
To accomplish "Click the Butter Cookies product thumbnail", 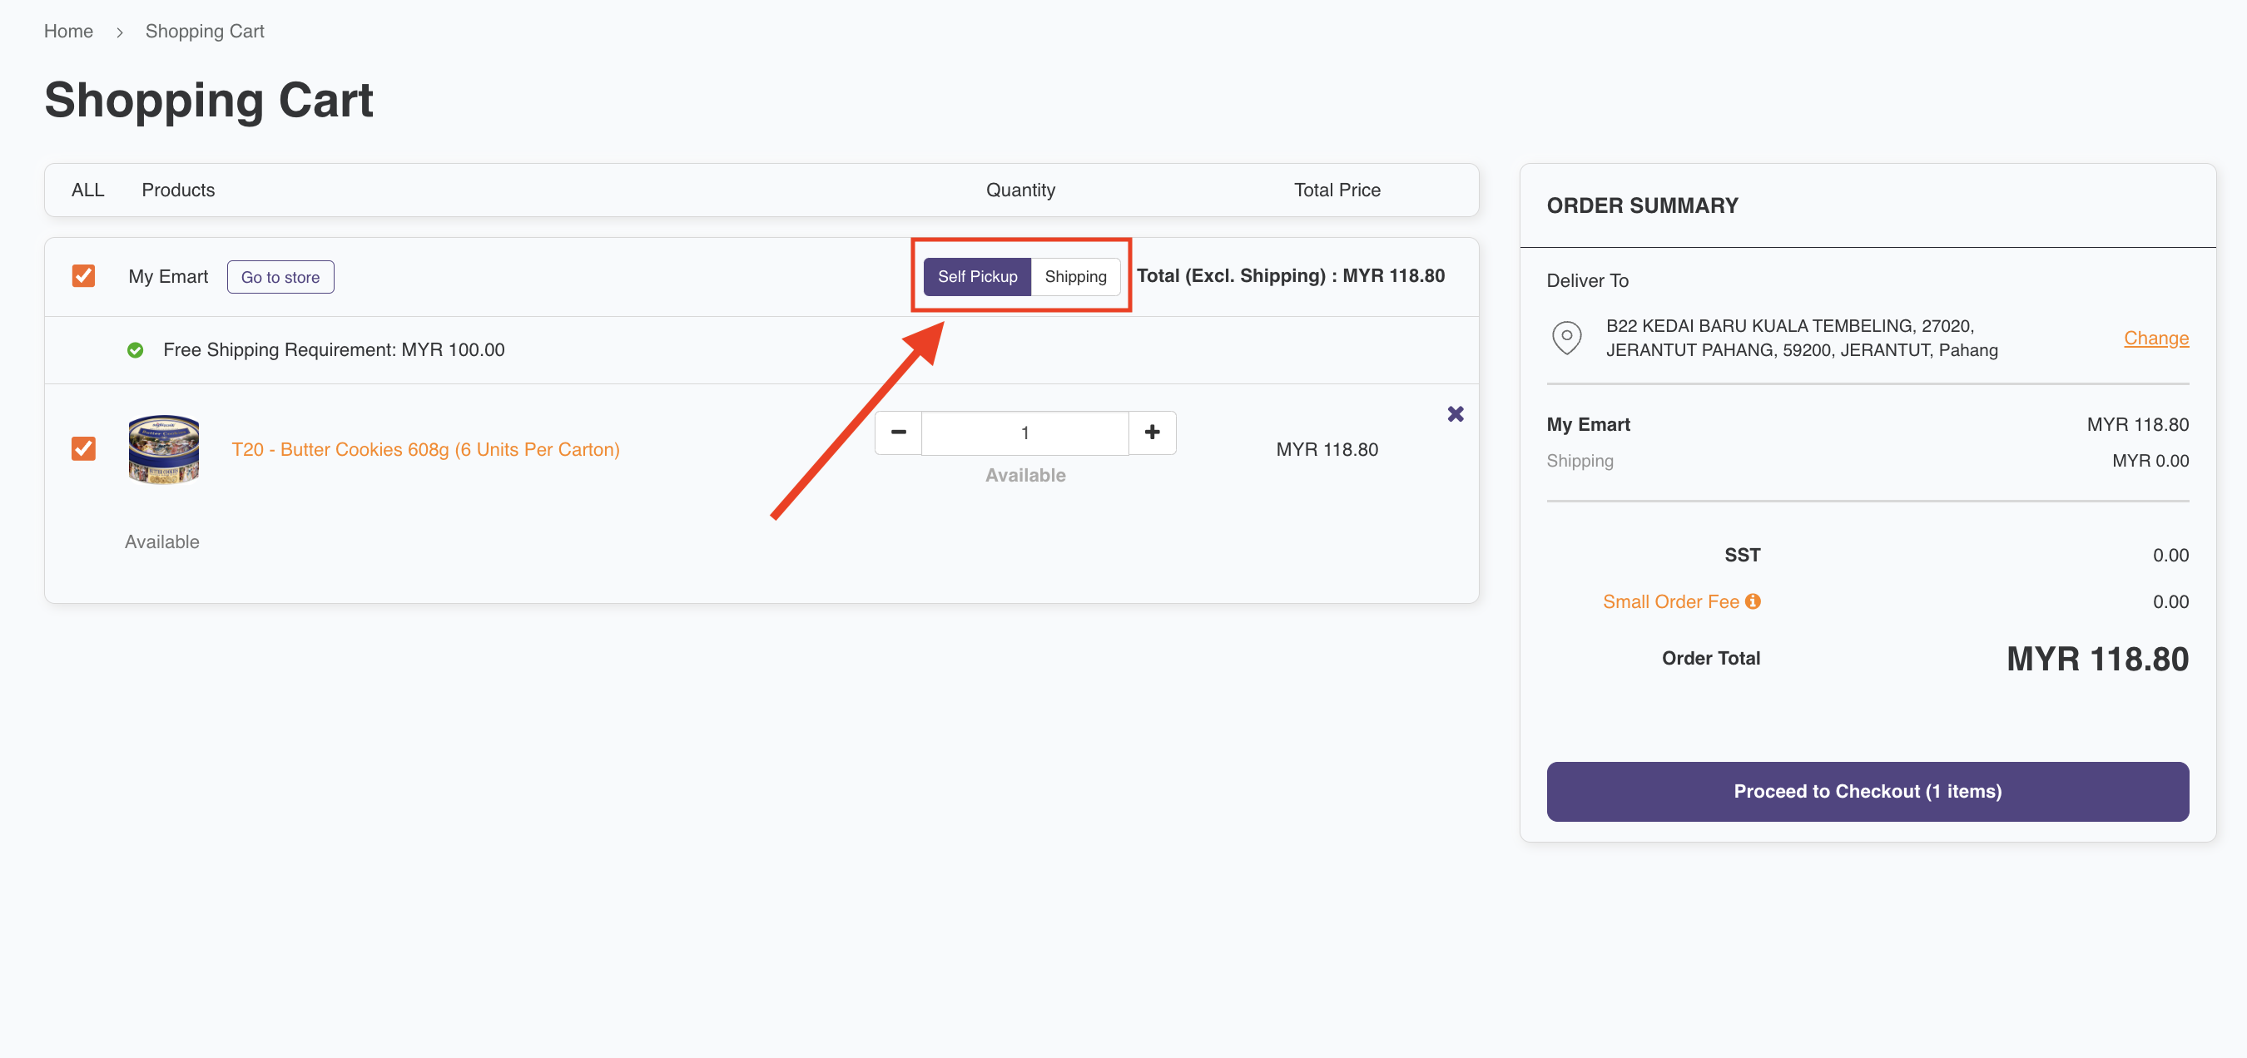I will click(164, 449).
